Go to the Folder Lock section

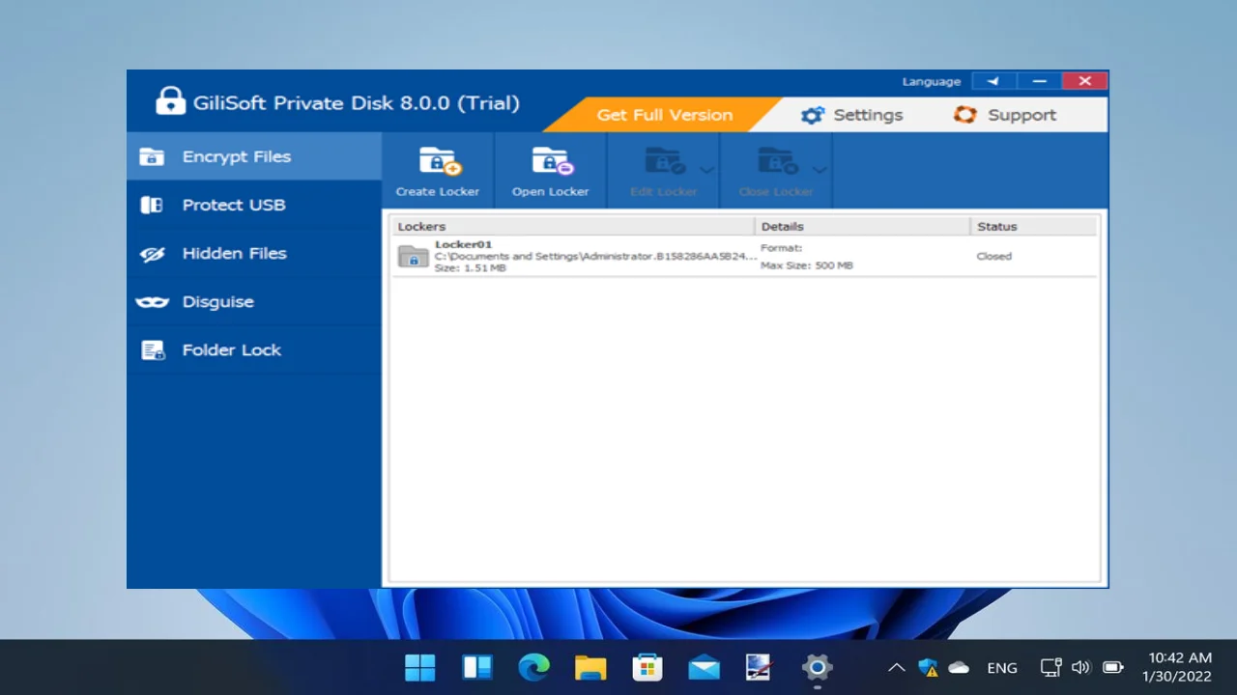pos(254,349)
